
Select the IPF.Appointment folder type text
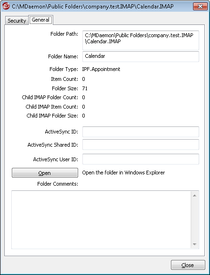coord(101,69)
